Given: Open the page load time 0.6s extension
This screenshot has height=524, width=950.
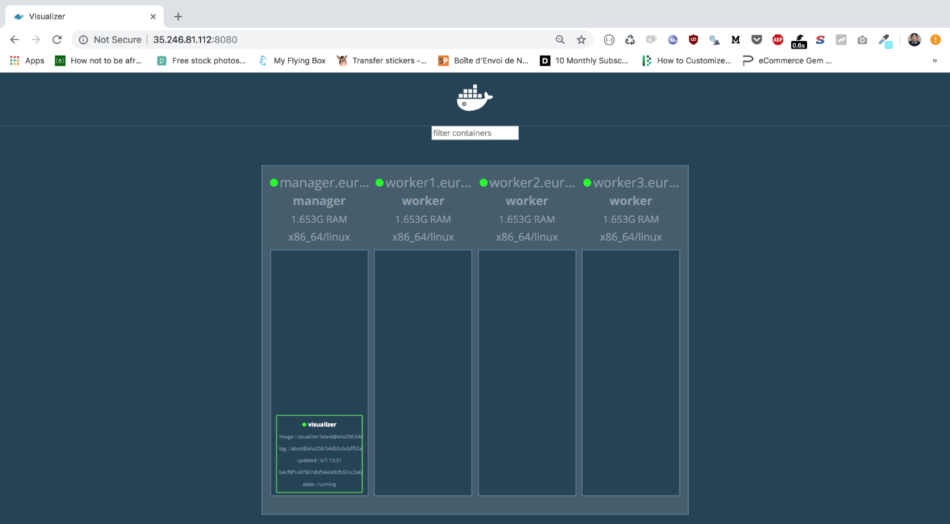Looking at the screenshot, I should (799, 41).
